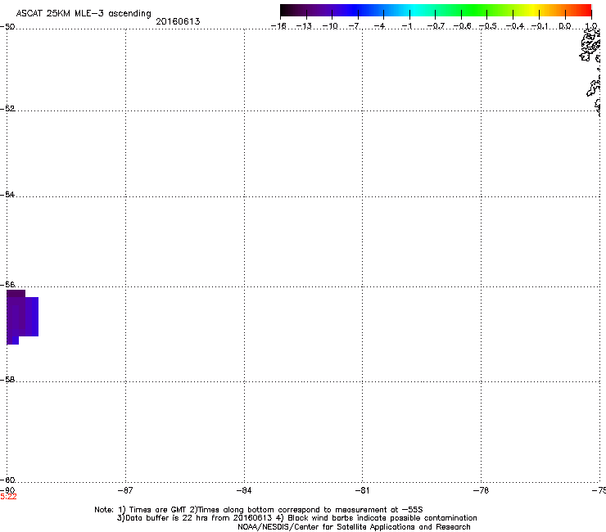Screen dimensions: 606x532
Task: Click the -4 color bar label
Action: tap(379, 26)
